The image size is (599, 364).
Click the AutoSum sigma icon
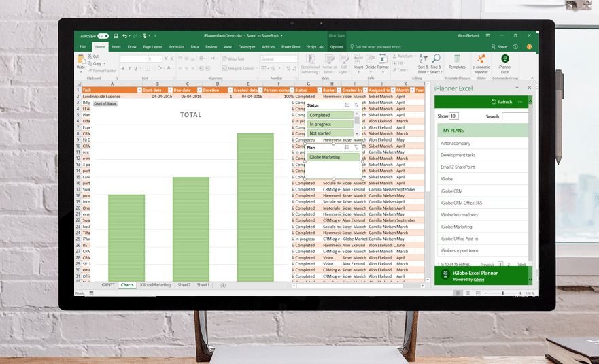[394, 56]
